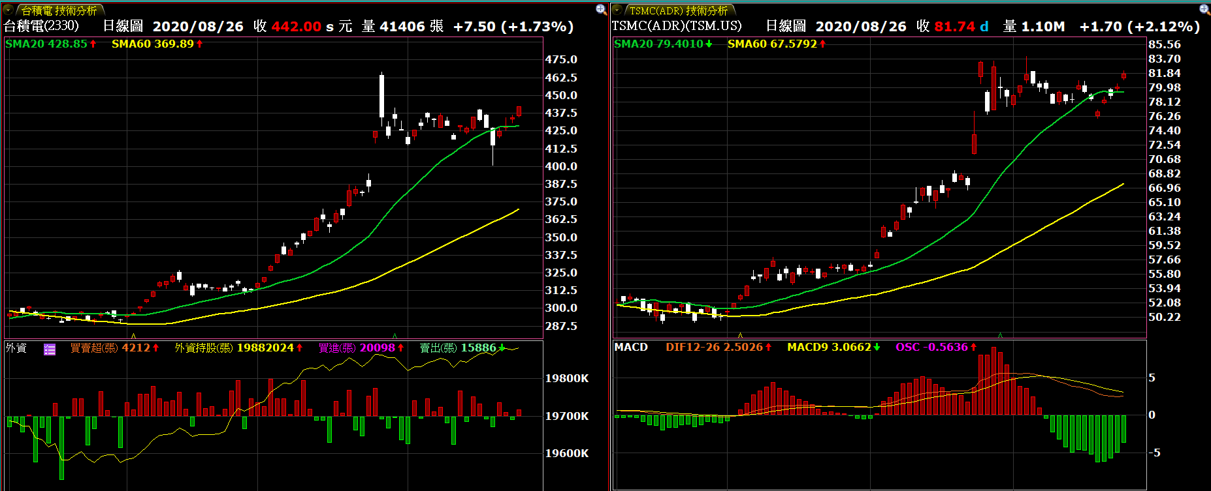Open the dropdown beside TSMC(ADR) 技術分析 tab

coord(617,10)
